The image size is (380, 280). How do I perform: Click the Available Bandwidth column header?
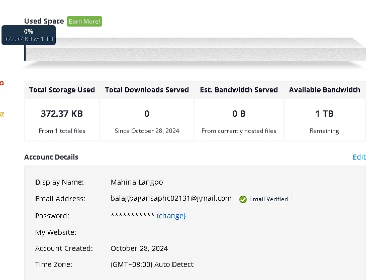tap(325, 90)
